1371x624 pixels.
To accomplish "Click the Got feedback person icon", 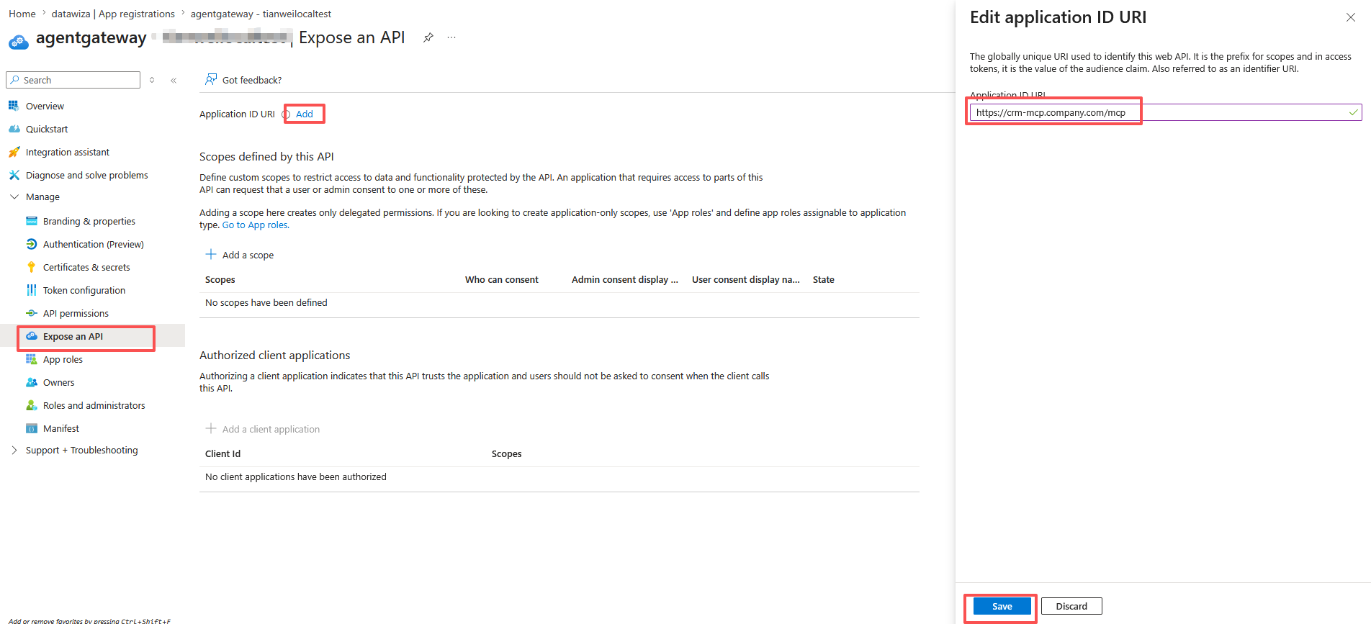I will point(211,79).
